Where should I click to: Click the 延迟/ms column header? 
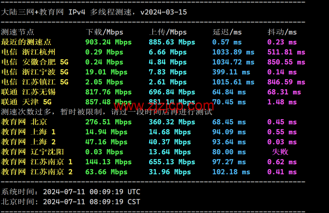click(x=226, y=32)
